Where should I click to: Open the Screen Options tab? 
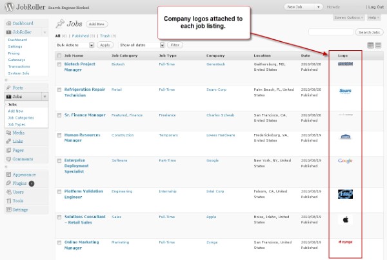click(348, 17)
